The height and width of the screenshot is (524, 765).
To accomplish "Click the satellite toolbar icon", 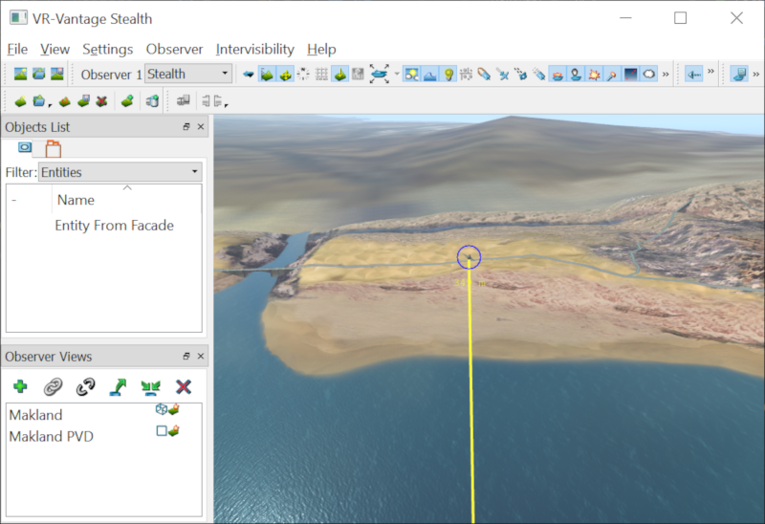I will click(x=503, y=75).
